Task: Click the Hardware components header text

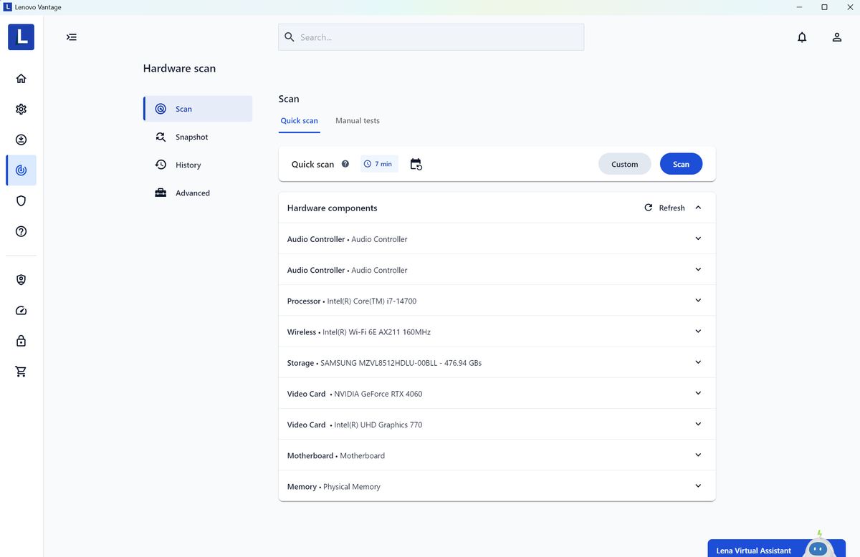Action: (332, 208)
